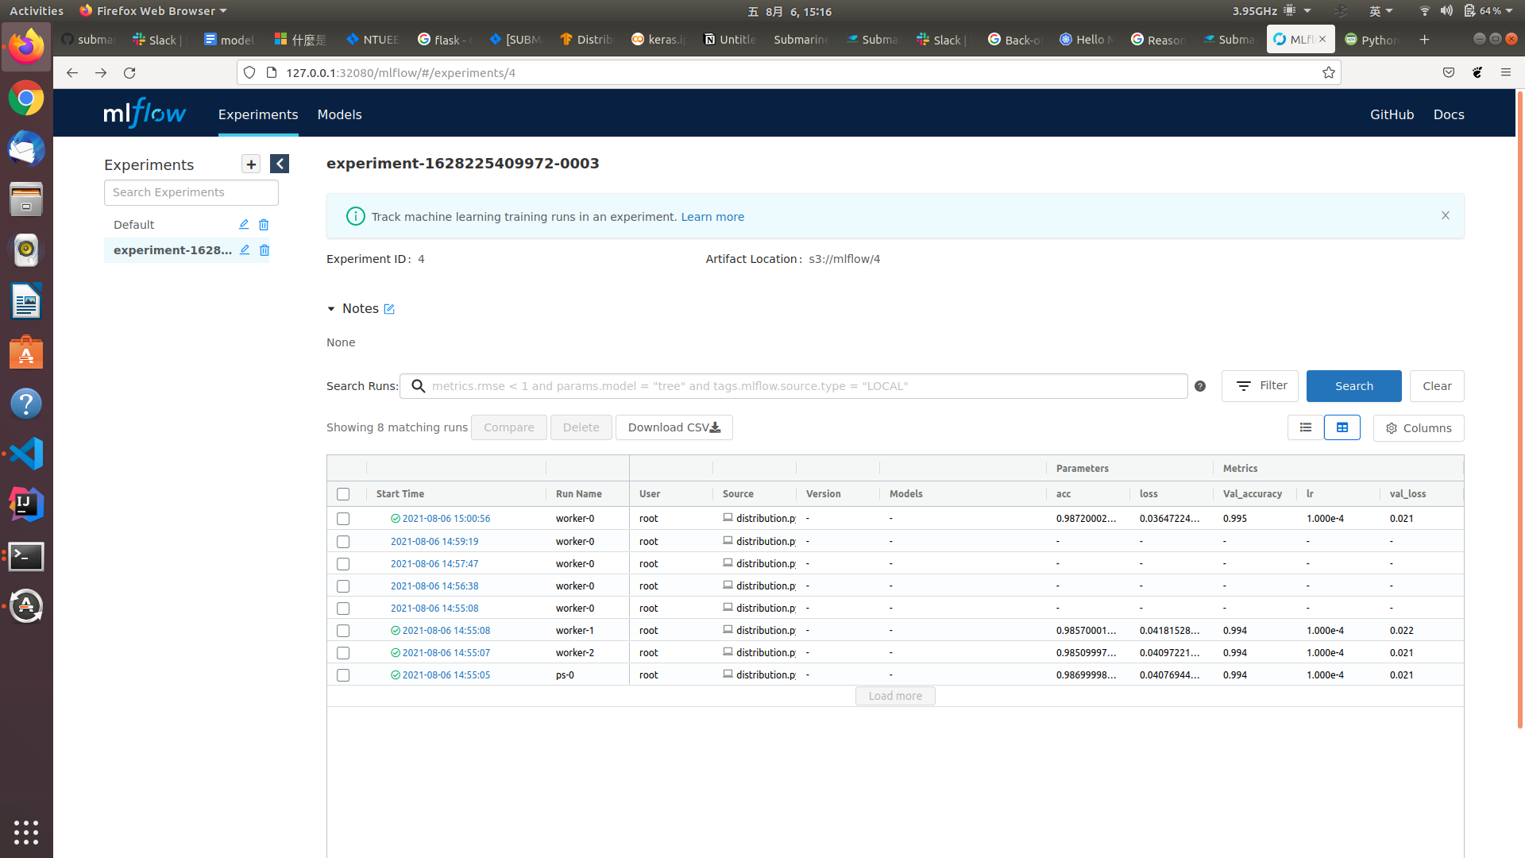Select all runs with the header checkbox
The height and width of the screenshot is (858, 1525).
343,494
